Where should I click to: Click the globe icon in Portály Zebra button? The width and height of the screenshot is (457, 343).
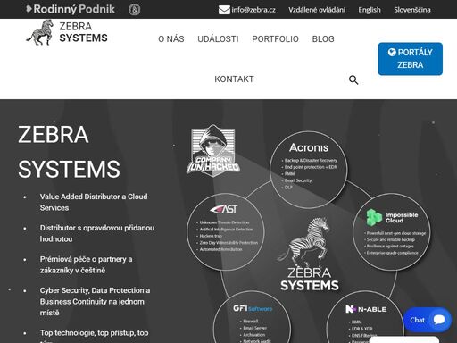392,52
